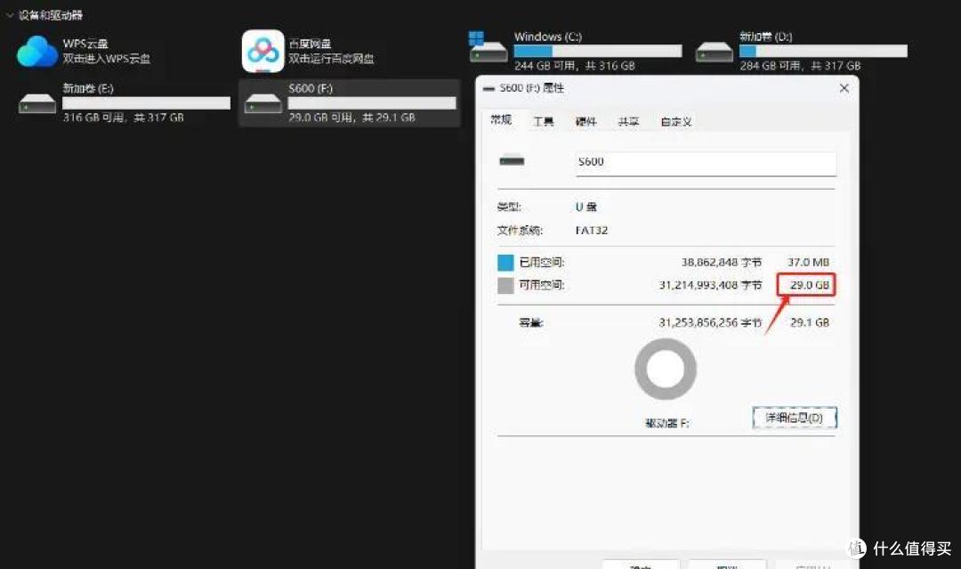
Task: Click the 新加卷 (D:) usage bar
Action: 823,51
